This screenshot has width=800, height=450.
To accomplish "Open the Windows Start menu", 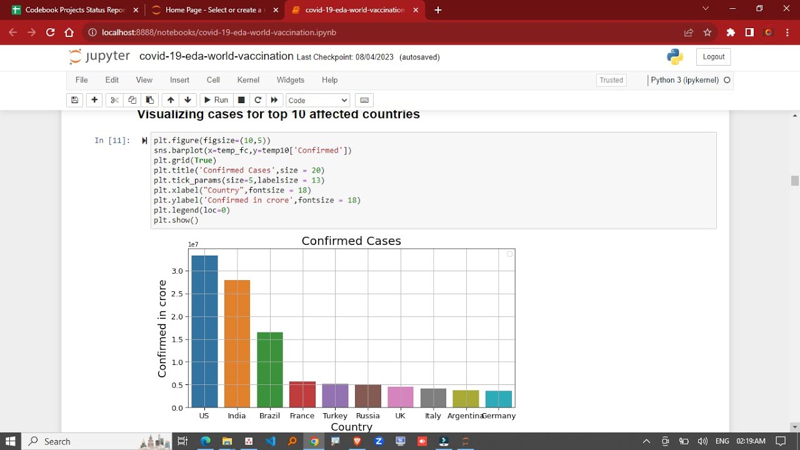I will 11,441.
